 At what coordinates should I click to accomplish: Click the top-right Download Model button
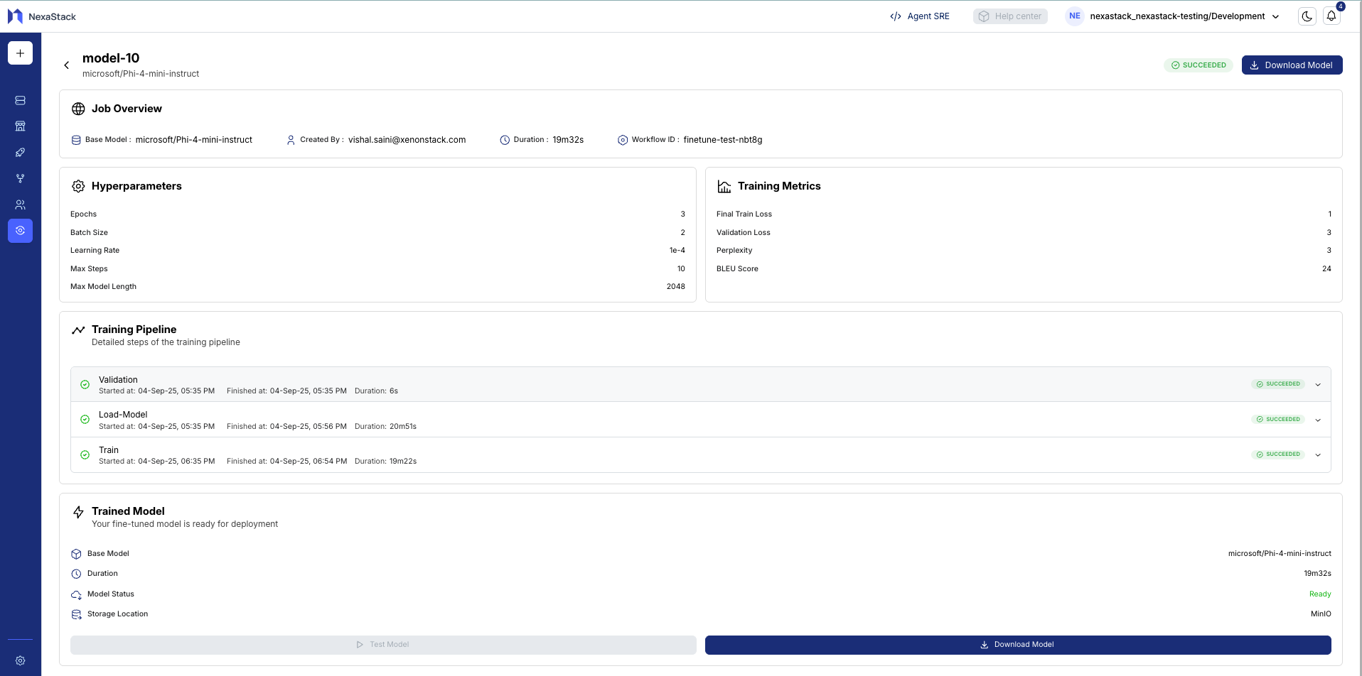pos(1292,65)
